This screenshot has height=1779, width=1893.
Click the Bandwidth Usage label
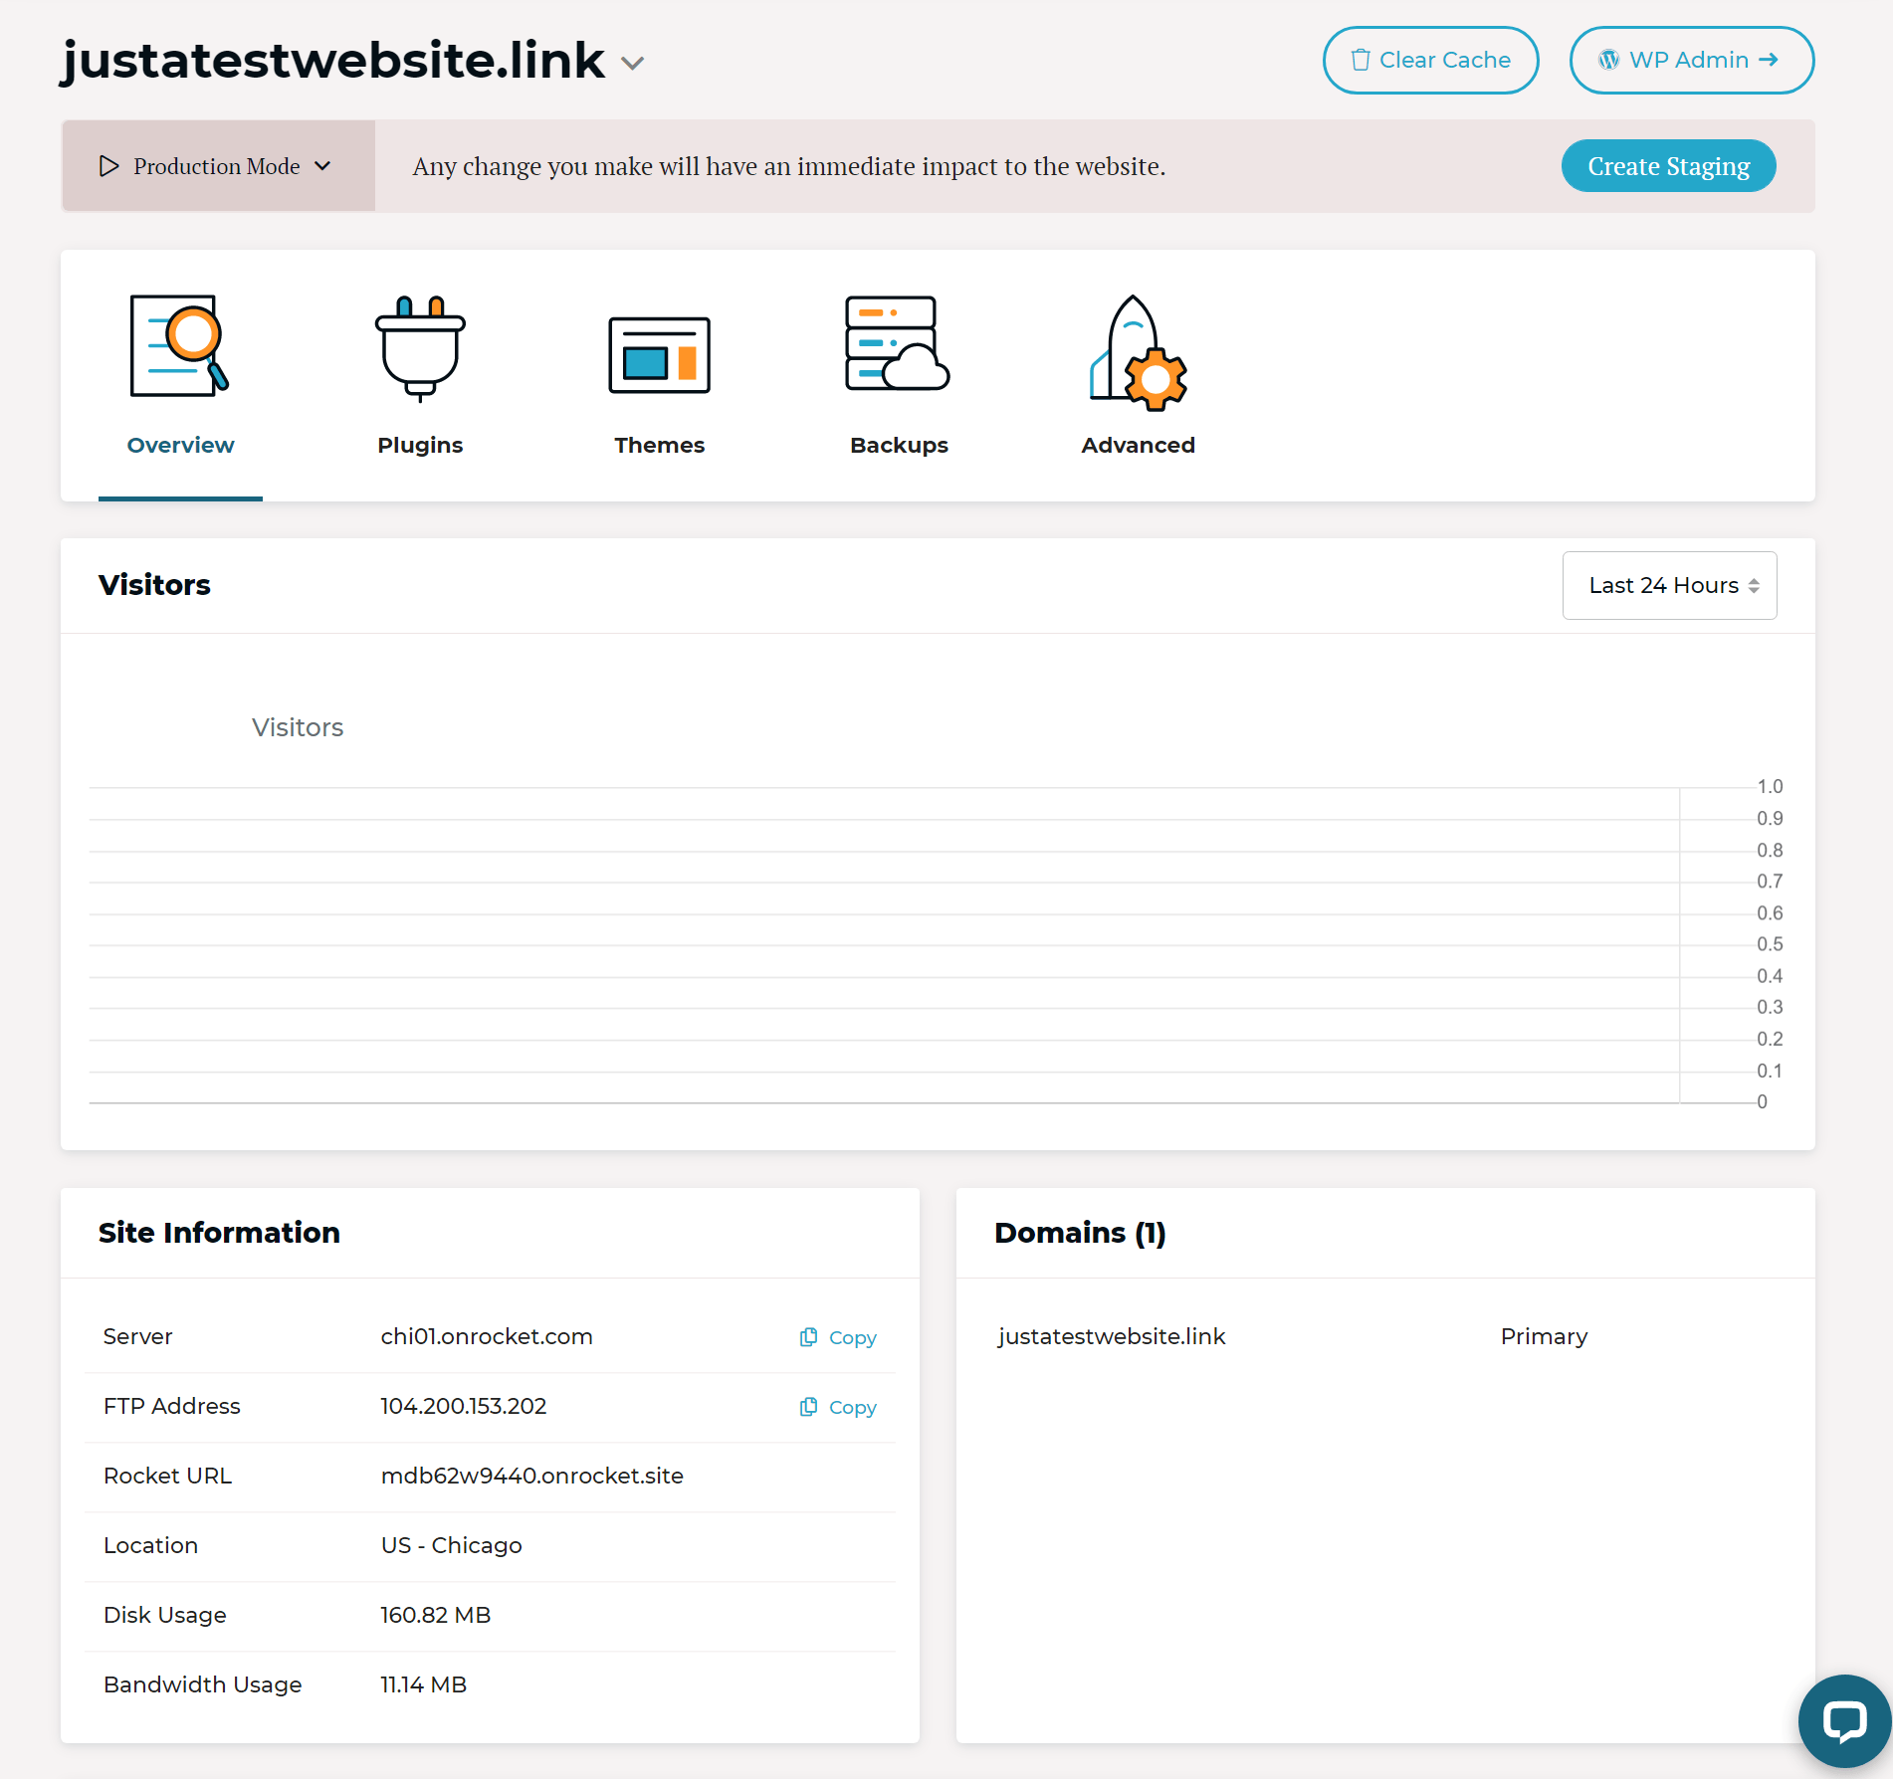203,1684
